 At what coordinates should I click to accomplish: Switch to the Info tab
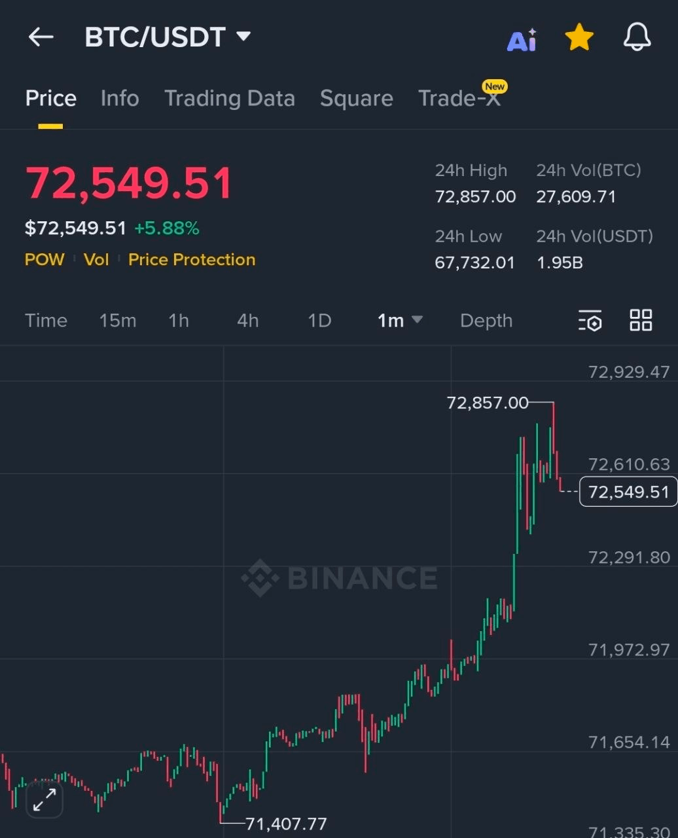pyautogui.click(x=120, y=98)
